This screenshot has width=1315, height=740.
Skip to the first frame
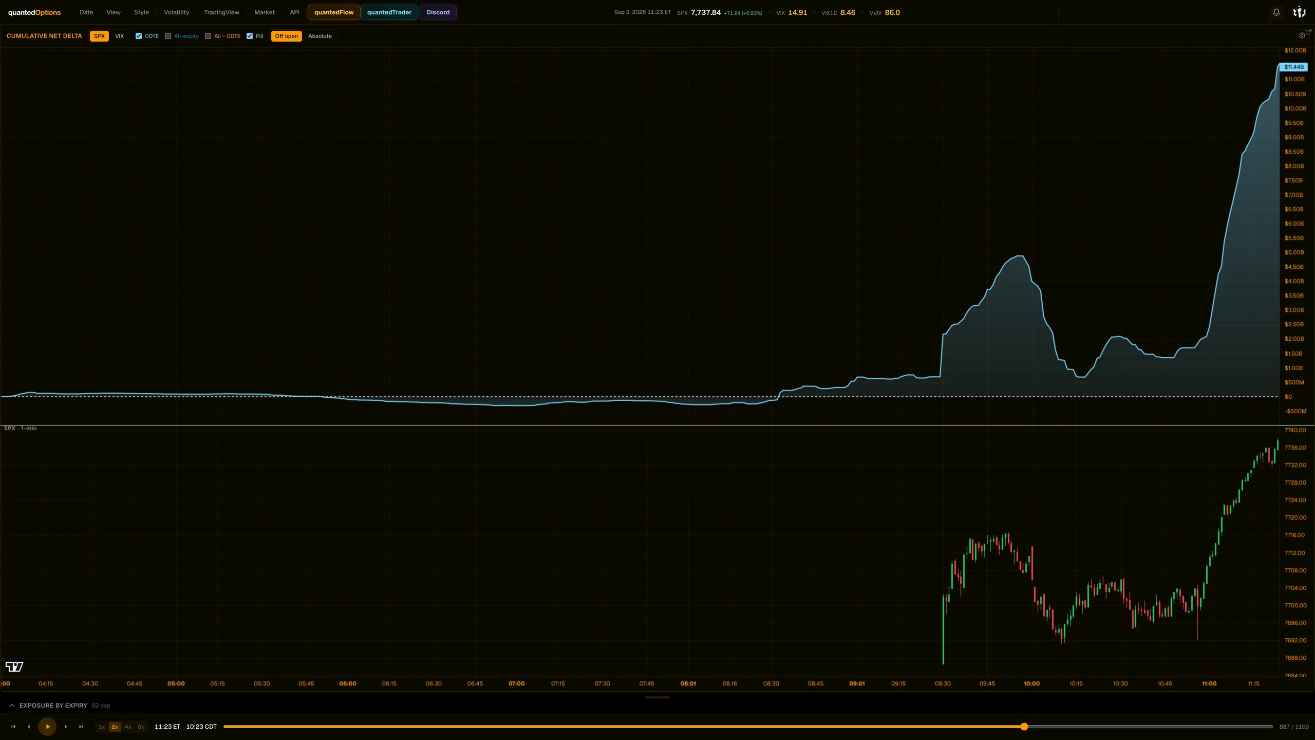(13, 727)
